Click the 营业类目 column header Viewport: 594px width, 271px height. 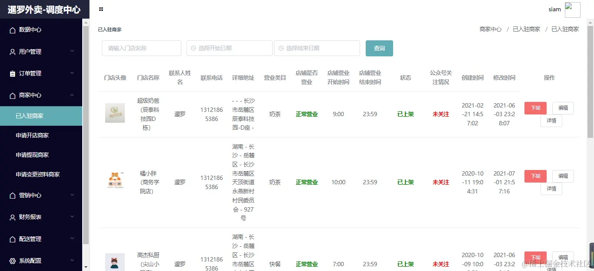[x=275, y=78]
